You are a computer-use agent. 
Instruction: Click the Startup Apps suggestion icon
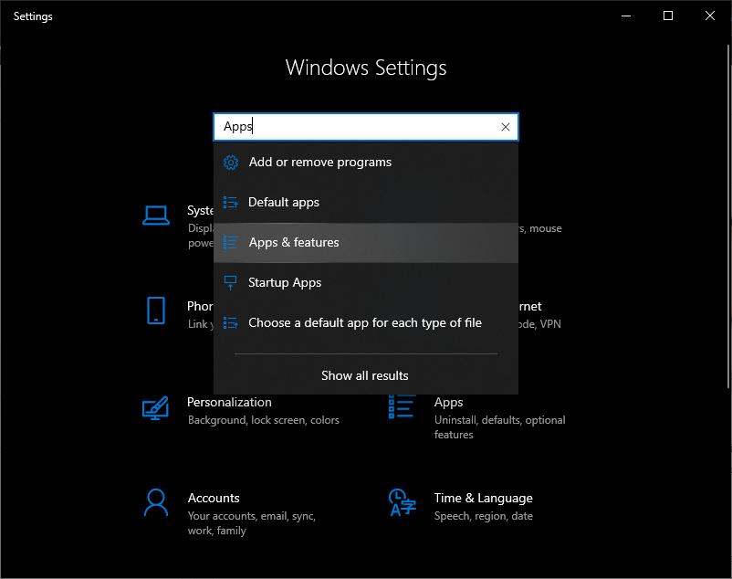pos(230,283)
